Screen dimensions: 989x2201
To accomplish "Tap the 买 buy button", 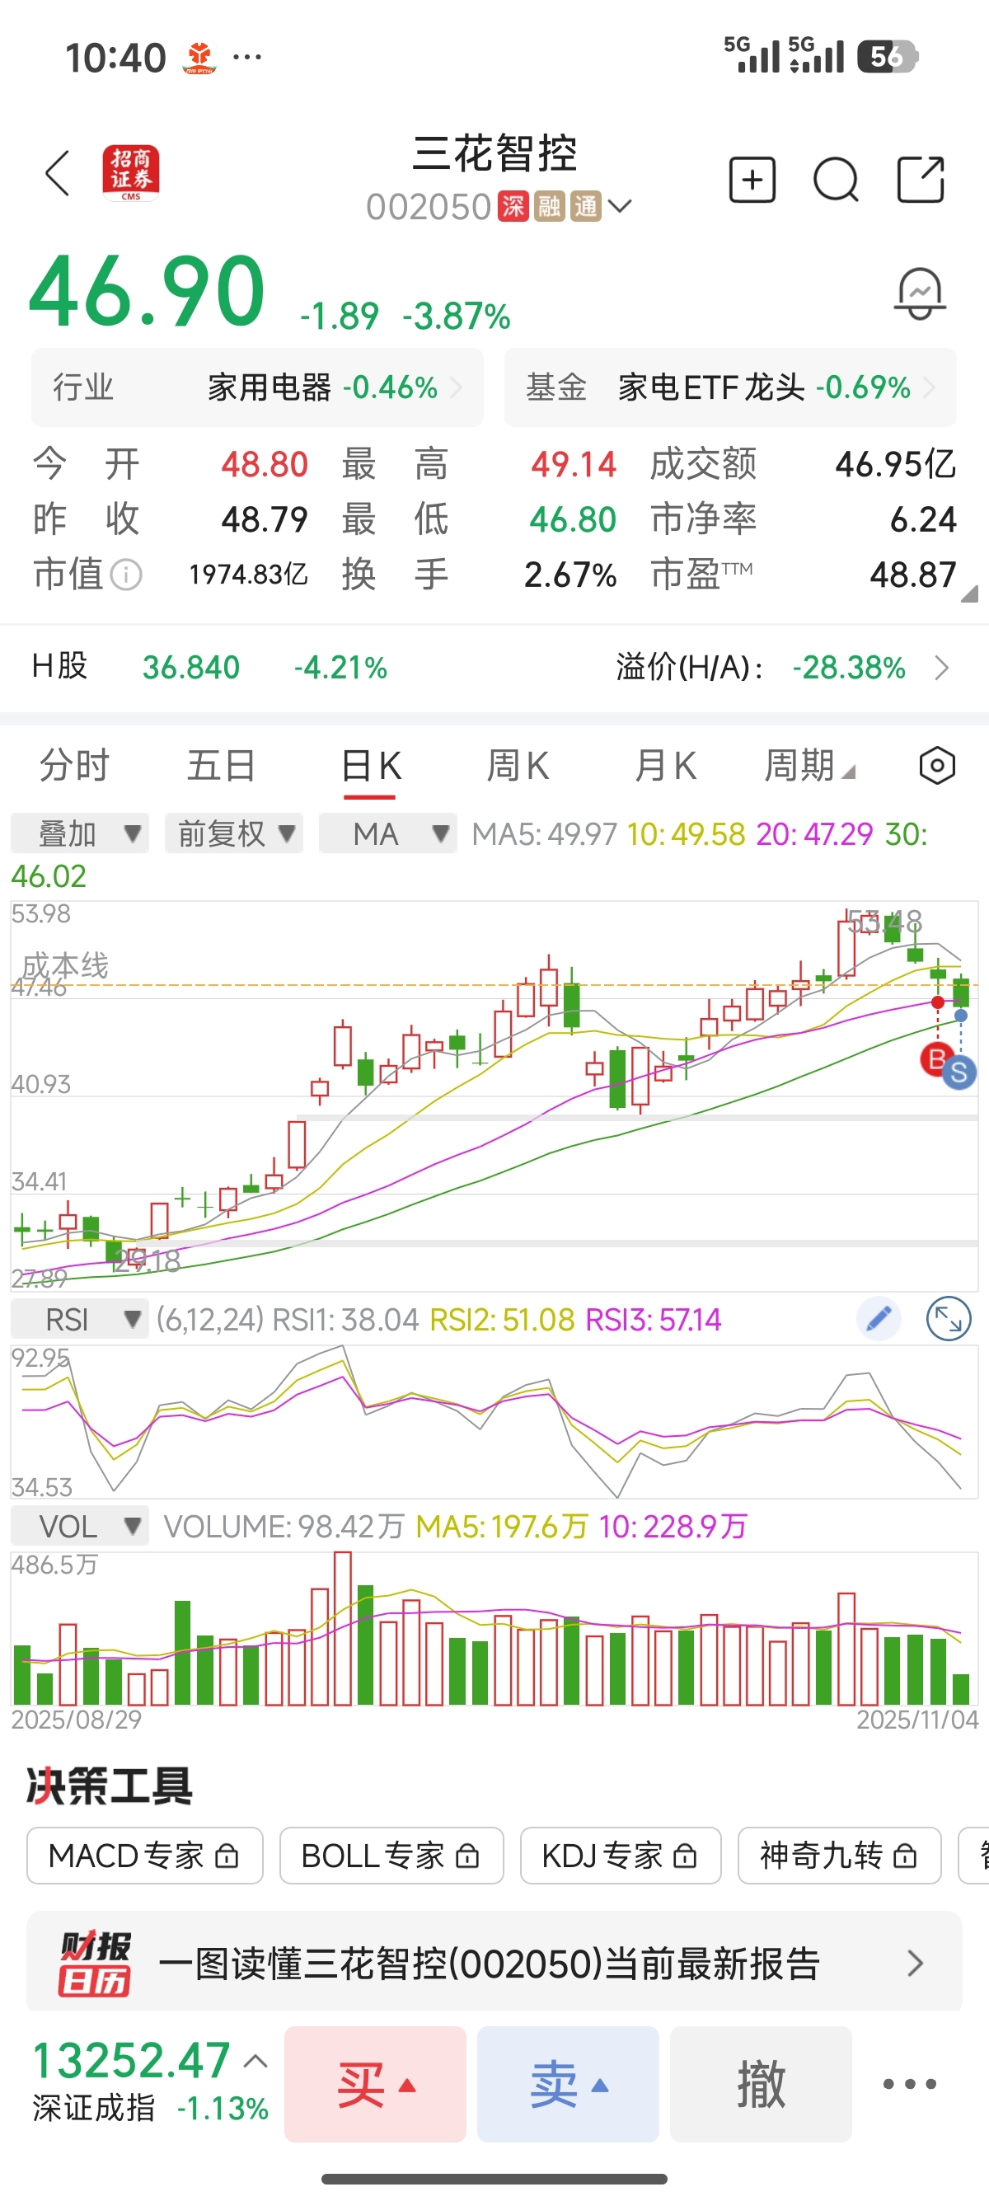I will point(376,2084).
